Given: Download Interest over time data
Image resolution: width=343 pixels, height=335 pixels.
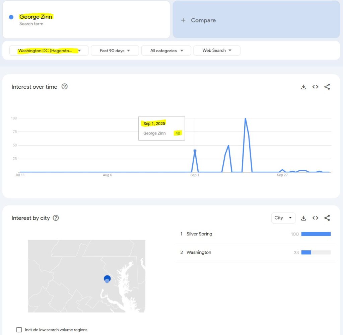Looking at the screenshot, I should click(303, 87).
